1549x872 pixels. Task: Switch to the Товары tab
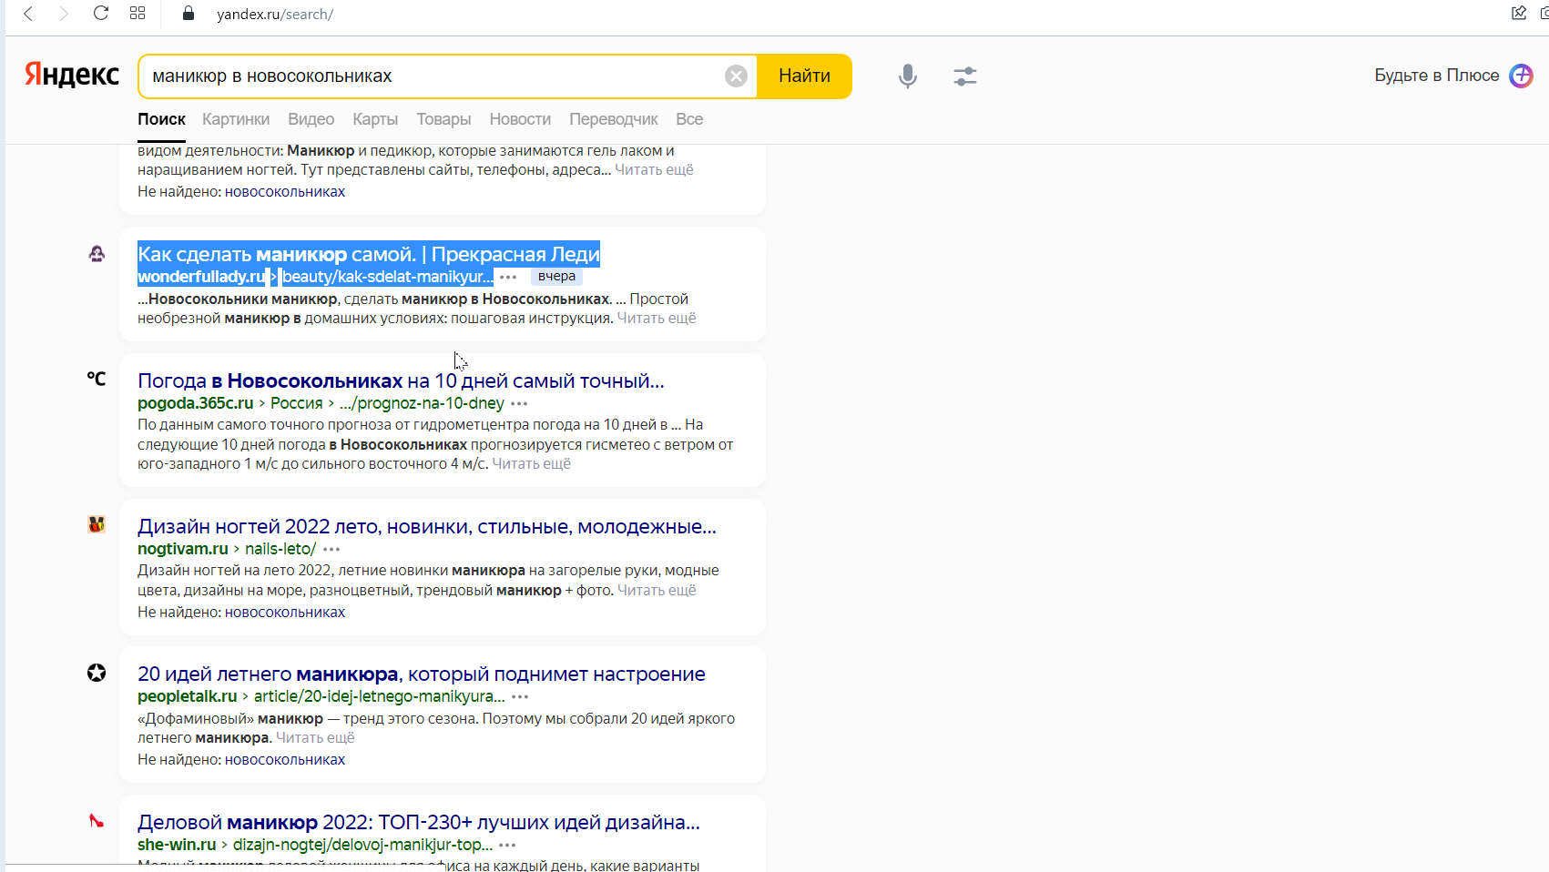(x=443, y=119)
